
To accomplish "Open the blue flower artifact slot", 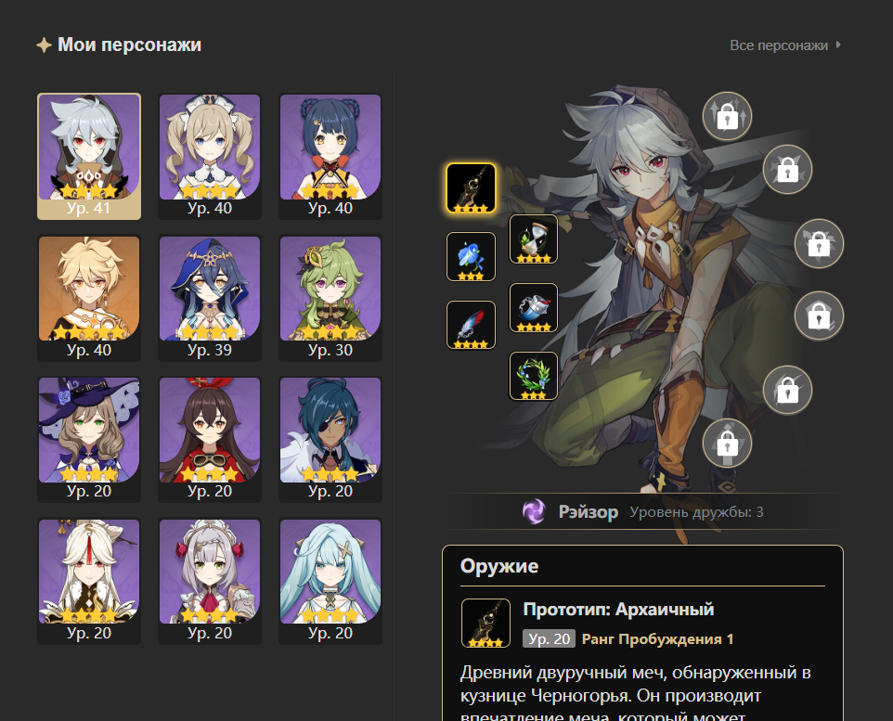I will [471, 256].
